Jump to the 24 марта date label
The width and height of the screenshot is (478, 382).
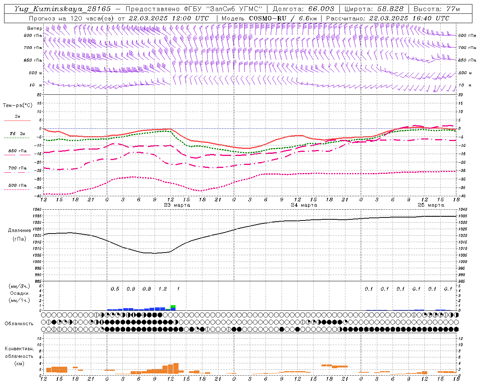pos(304,205)
